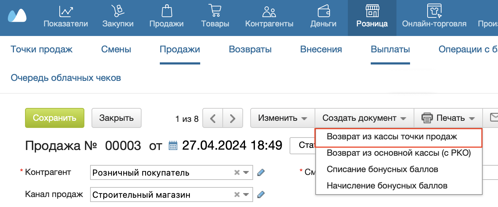Edit Контрагент using the pencil icon

tap(261, 173)
